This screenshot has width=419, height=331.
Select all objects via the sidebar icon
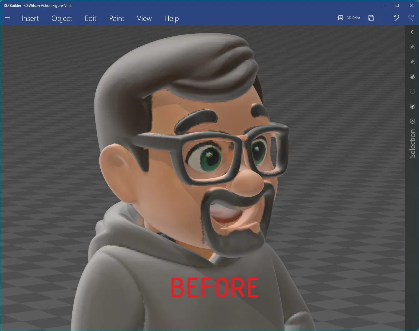(x=412, y=46)
